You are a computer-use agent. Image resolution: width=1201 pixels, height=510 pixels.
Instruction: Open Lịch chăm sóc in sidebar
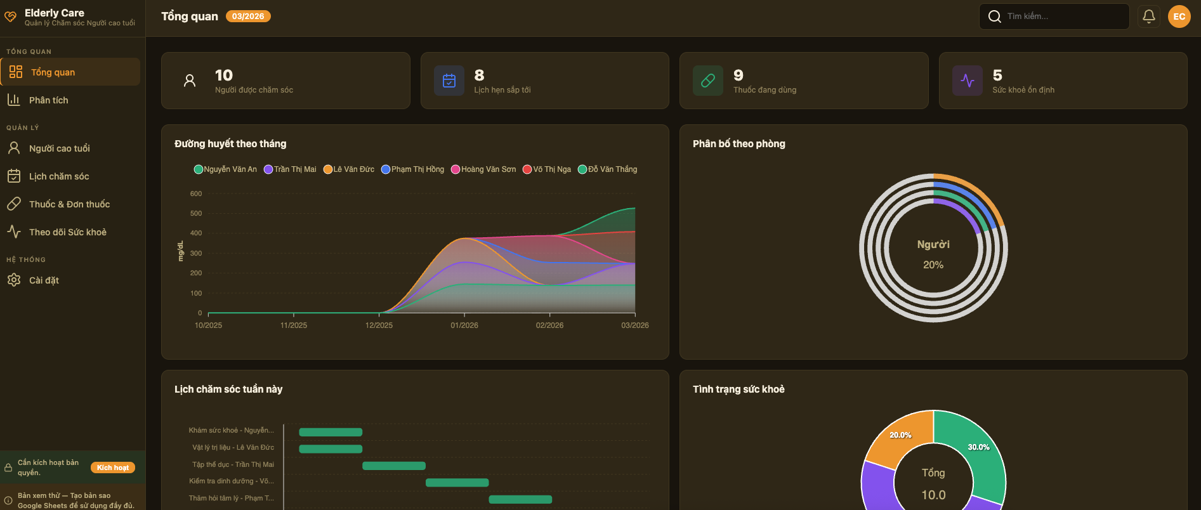coord(58,176)
